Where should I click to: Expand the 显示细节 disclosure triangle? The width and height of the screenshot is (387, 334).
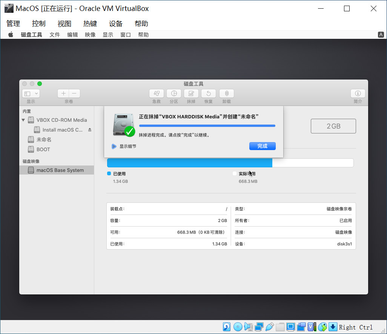click(x=114, y=146)
